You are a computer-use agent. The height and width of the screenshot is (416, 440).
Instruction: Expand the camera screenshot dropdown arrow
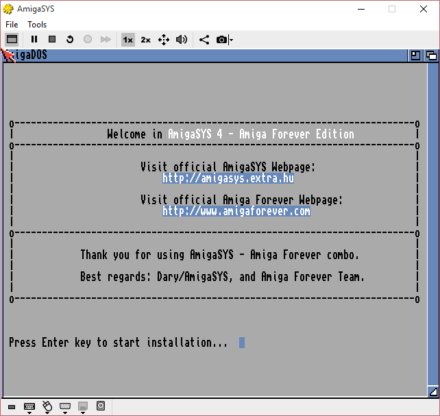point(231,40)
